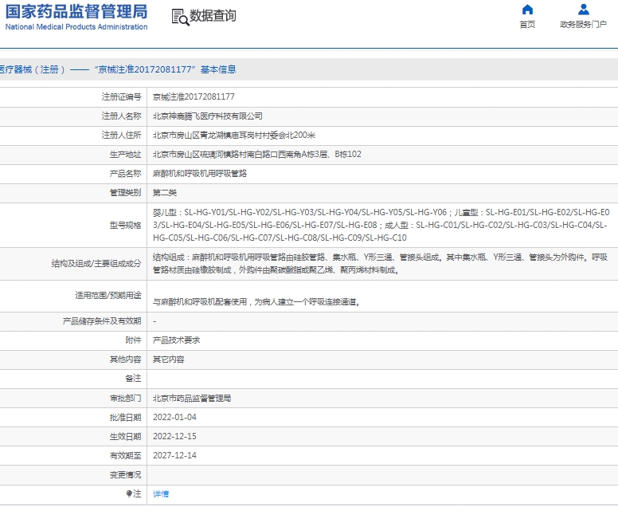The height and width of the screenshot is (511, 618).
Task: Open the 首页 link text
Action: 527,25
